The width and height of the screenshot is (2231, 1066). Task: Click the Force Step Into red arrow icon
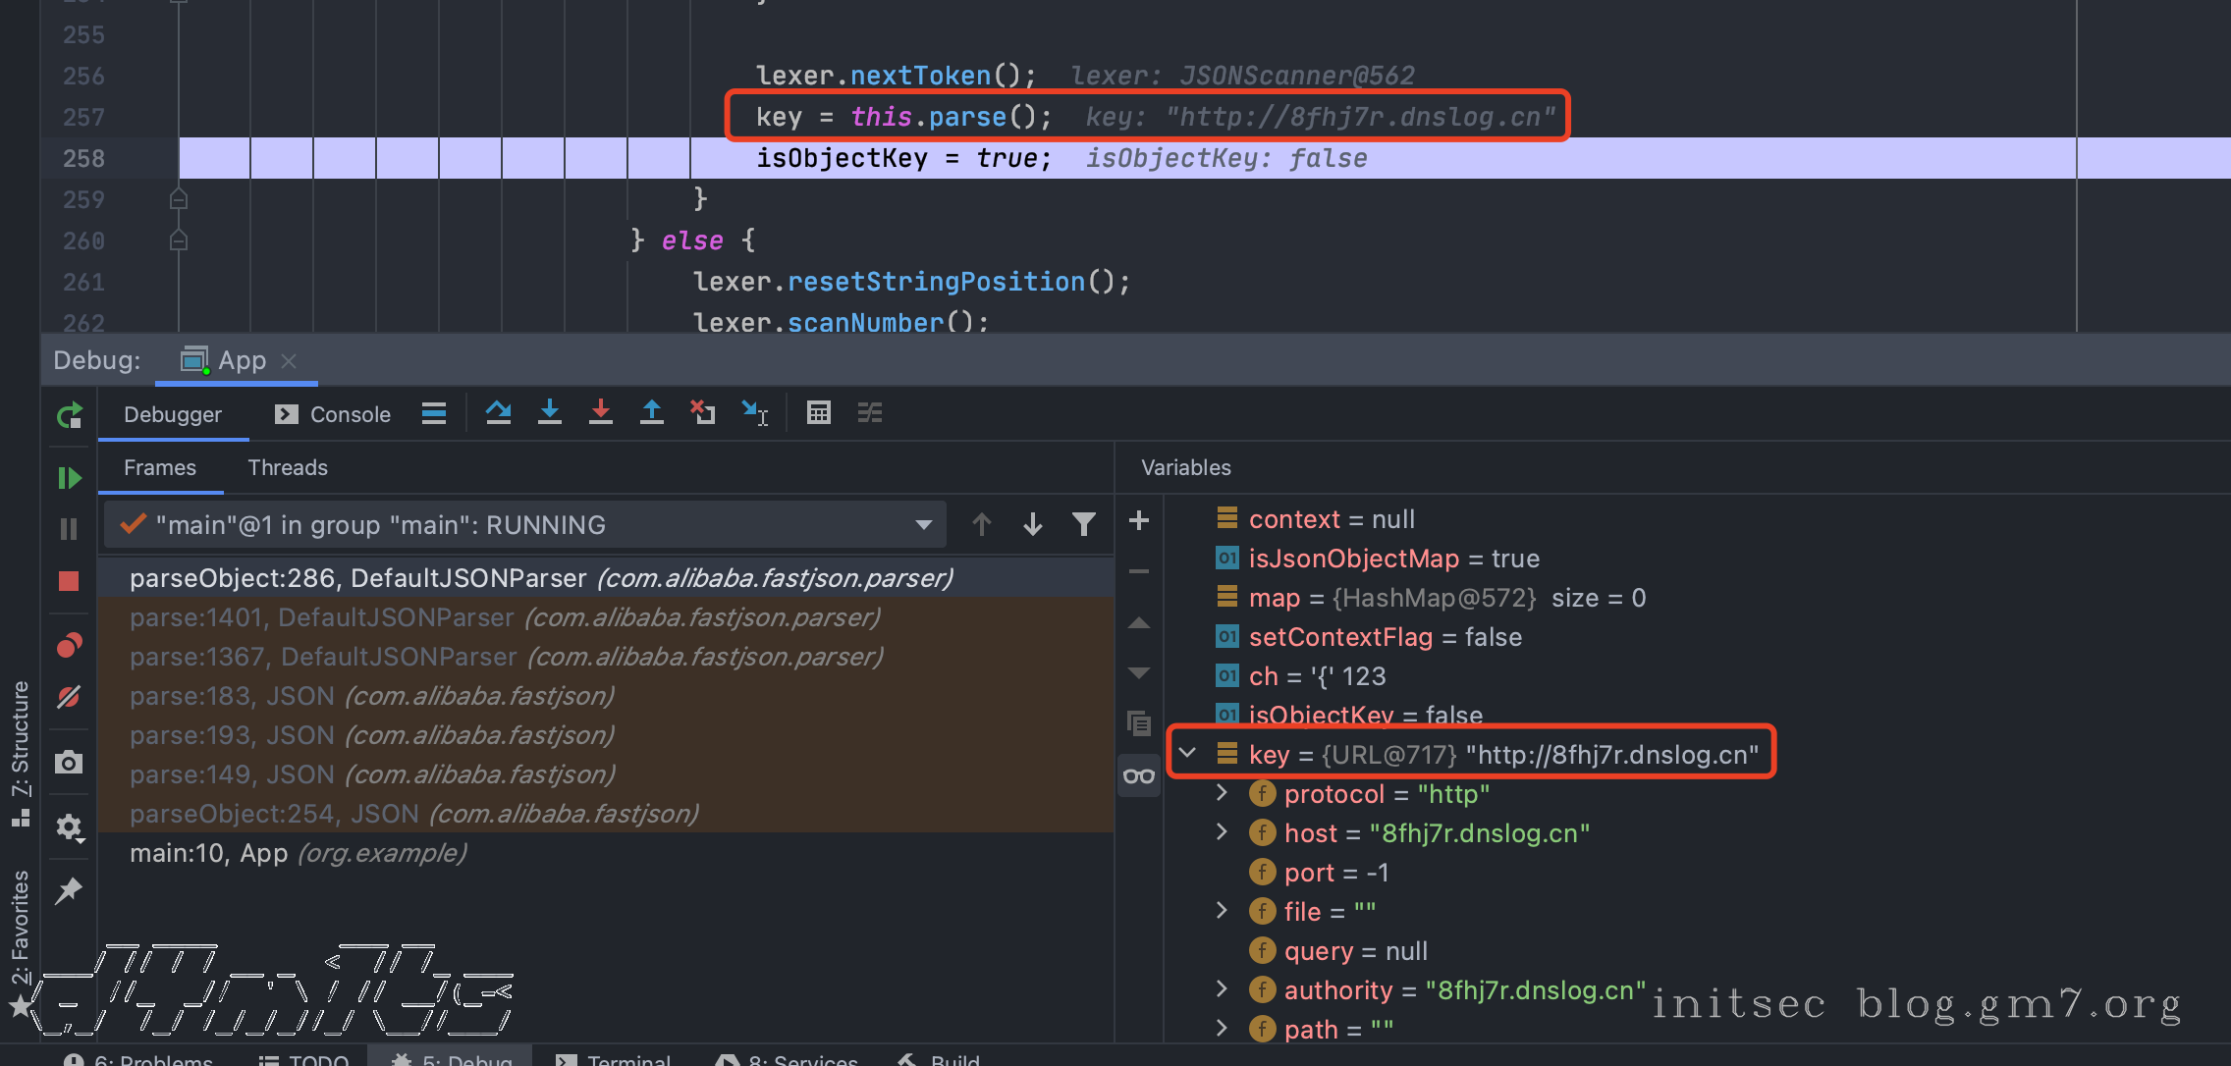click(x=601, y=413)
